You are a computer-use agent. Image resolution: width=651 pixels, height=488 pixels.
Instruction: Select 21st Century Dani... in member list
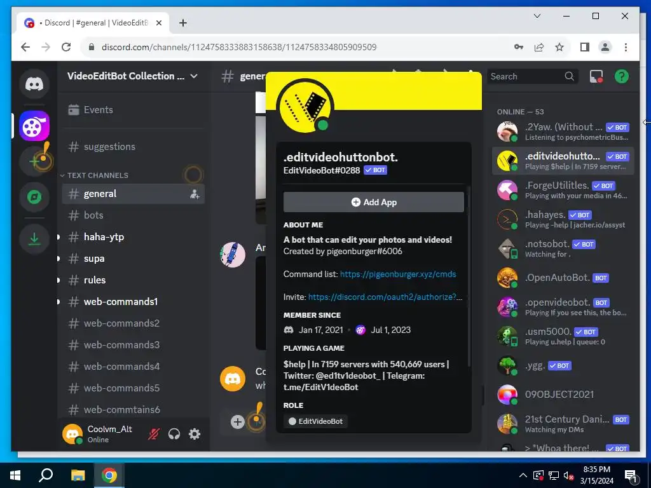pyautogui.click(x=563, y=424)
